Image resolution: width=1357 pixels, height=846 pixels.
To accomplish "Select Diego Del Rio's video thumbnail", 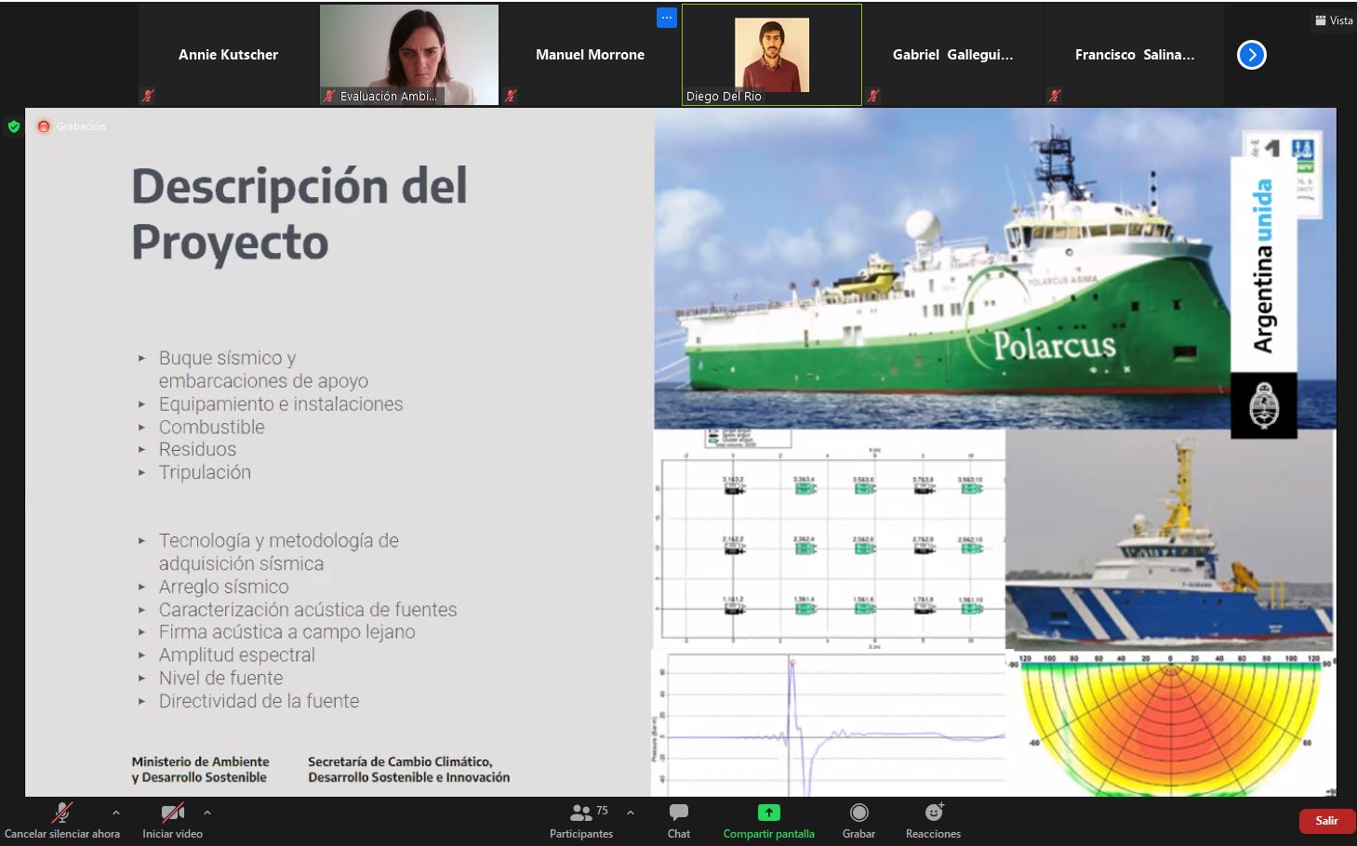I will 771,55.
